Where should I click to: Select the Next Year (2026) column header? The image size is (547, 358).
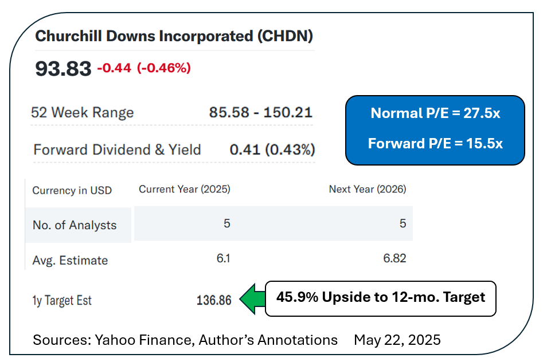point(367,189)
